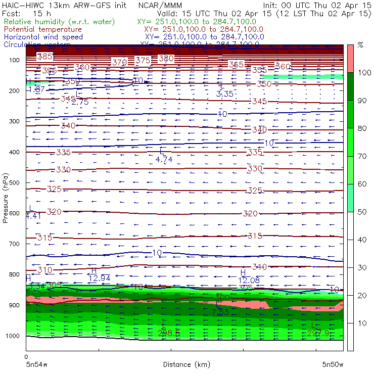Click red 'XY= 251.0,100.0 to 284.7,100.0' text
The width and height of the screenshot is (374, 374).
click(x=204, y=29)
